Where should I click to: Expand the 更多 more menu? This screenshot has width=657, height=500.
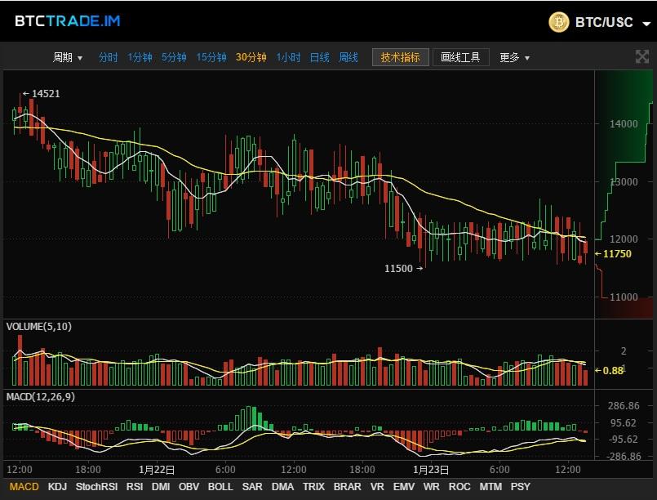(x=514, y=57)
